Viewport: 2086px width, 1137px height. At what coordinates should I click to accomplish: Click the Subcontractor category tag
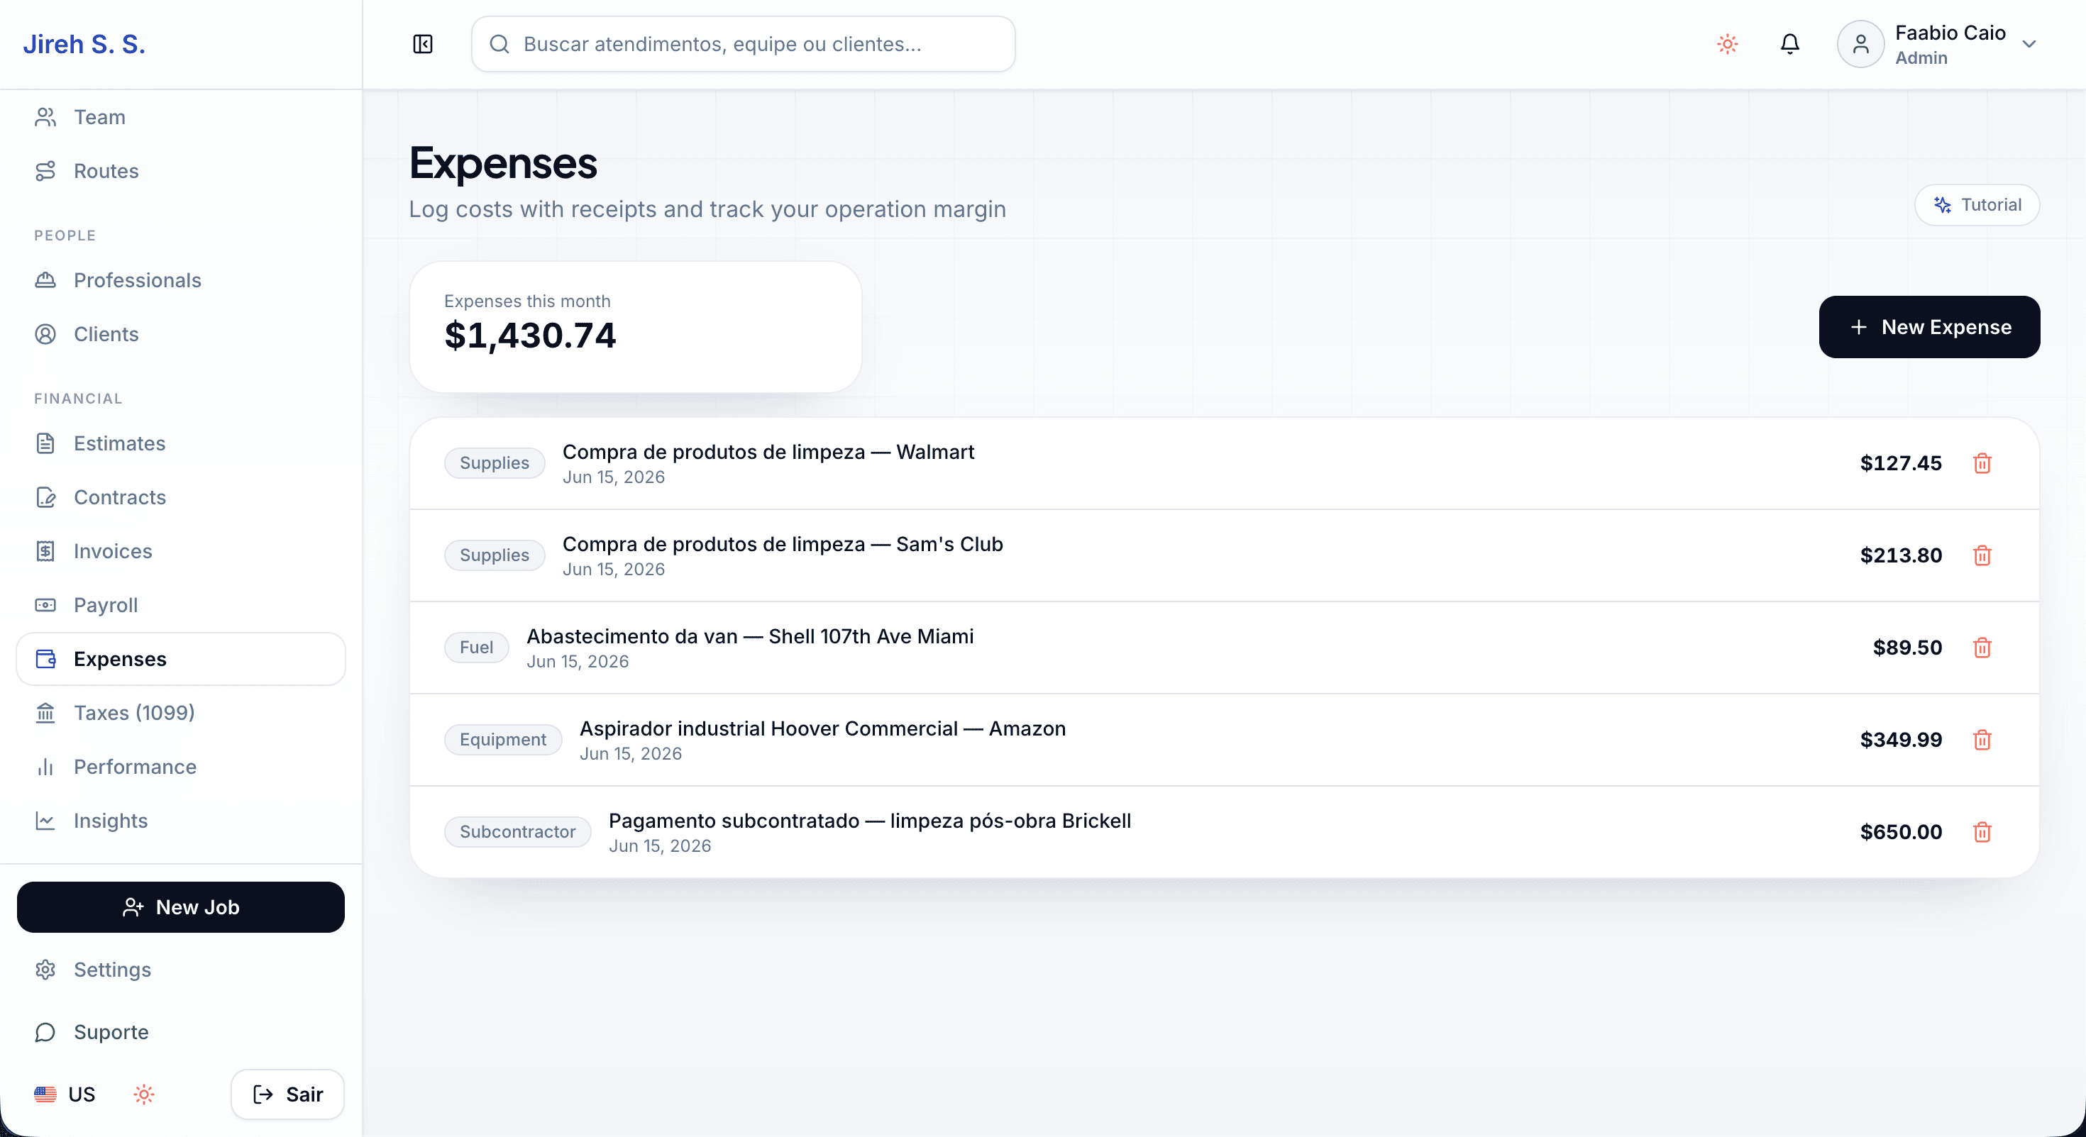click(x=517, y=832)
